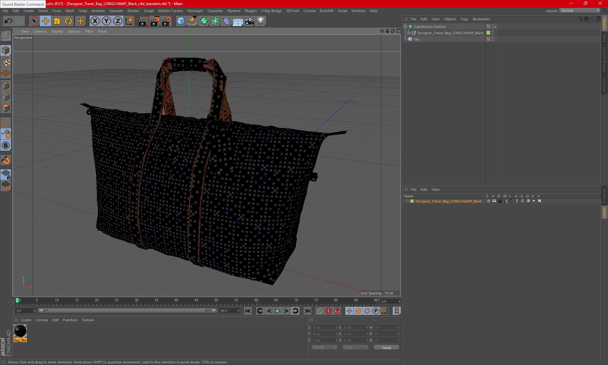The image size is (608, 365).
Task: Activate the Scale tool in the top toolbar
Action: click(x=57, y=21)
